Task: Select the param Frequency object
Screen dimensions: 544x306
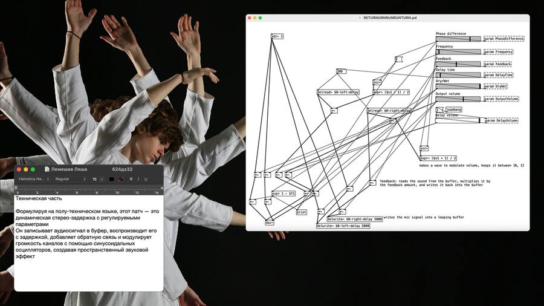Action: (x=498, y=51)
